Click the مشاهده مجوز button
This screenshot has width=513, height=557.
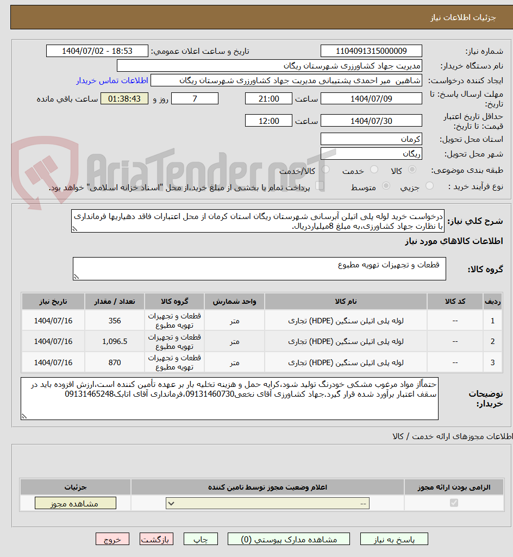(75, 503)
